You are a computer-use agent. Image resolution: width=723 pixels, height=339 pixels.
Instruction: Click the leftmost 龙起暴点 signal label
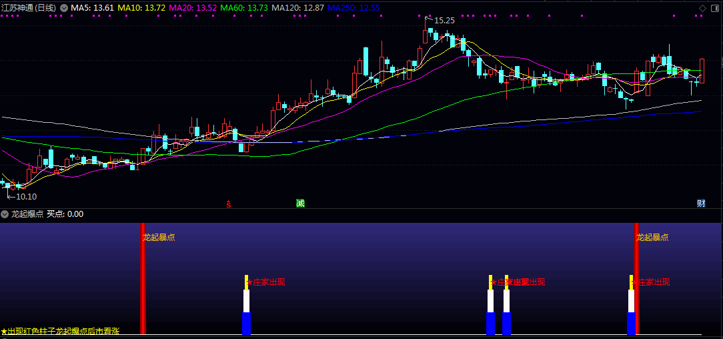click(159, 238)
